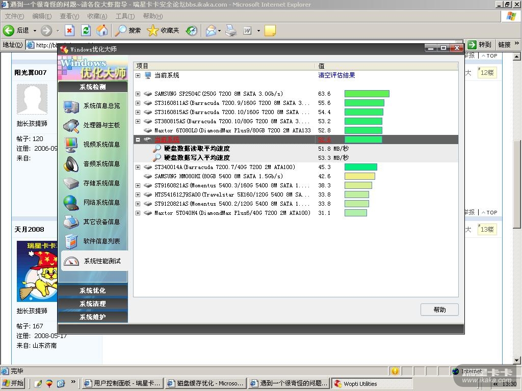Click the 帮助 button in optimizer
This screenshot has width=522, height=391.
(x=439, y=310)
